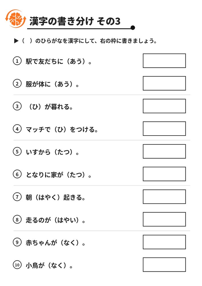
Task: Select answer box for となりに家が question
Action: coord(164,174)
